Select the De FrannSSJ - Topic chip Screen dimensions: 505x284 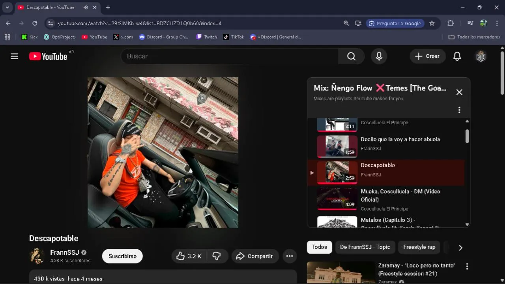pyautogui.click(x=365, y=247)
